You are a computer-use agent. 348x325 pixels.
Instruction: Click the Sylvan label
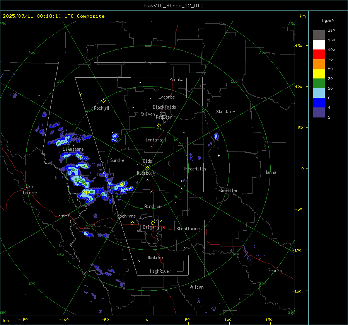pyautogui.click(x=148, y=114)
